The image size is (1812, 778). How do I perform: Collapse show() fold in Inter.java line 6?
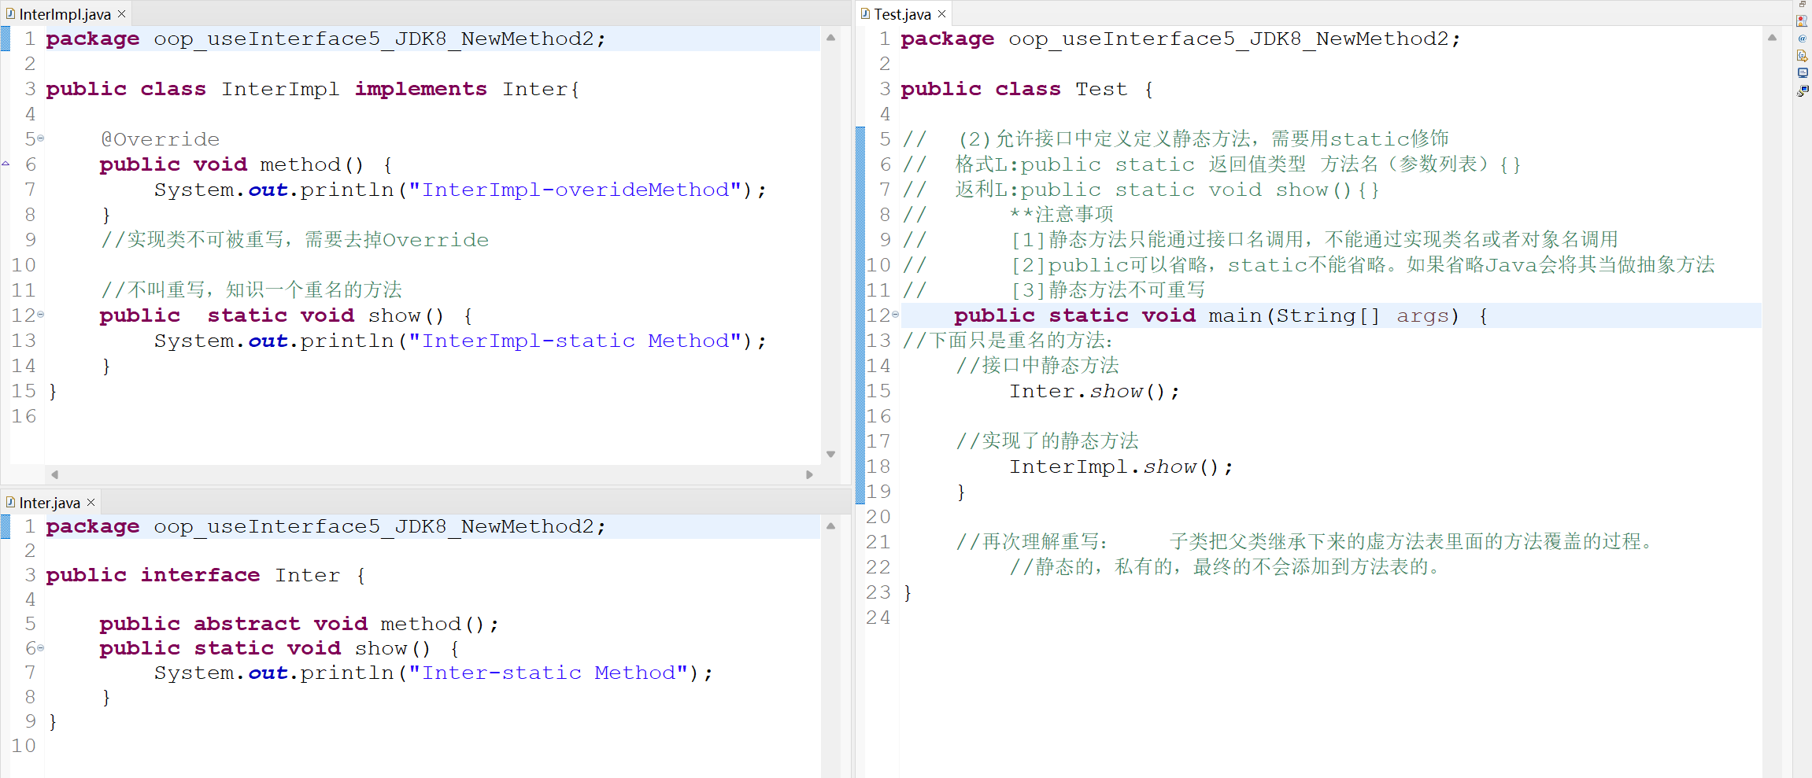[40, 648]
